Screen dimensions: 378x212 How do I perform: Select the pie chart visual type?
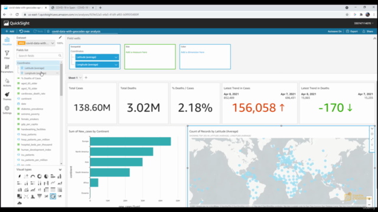(46, 176)
